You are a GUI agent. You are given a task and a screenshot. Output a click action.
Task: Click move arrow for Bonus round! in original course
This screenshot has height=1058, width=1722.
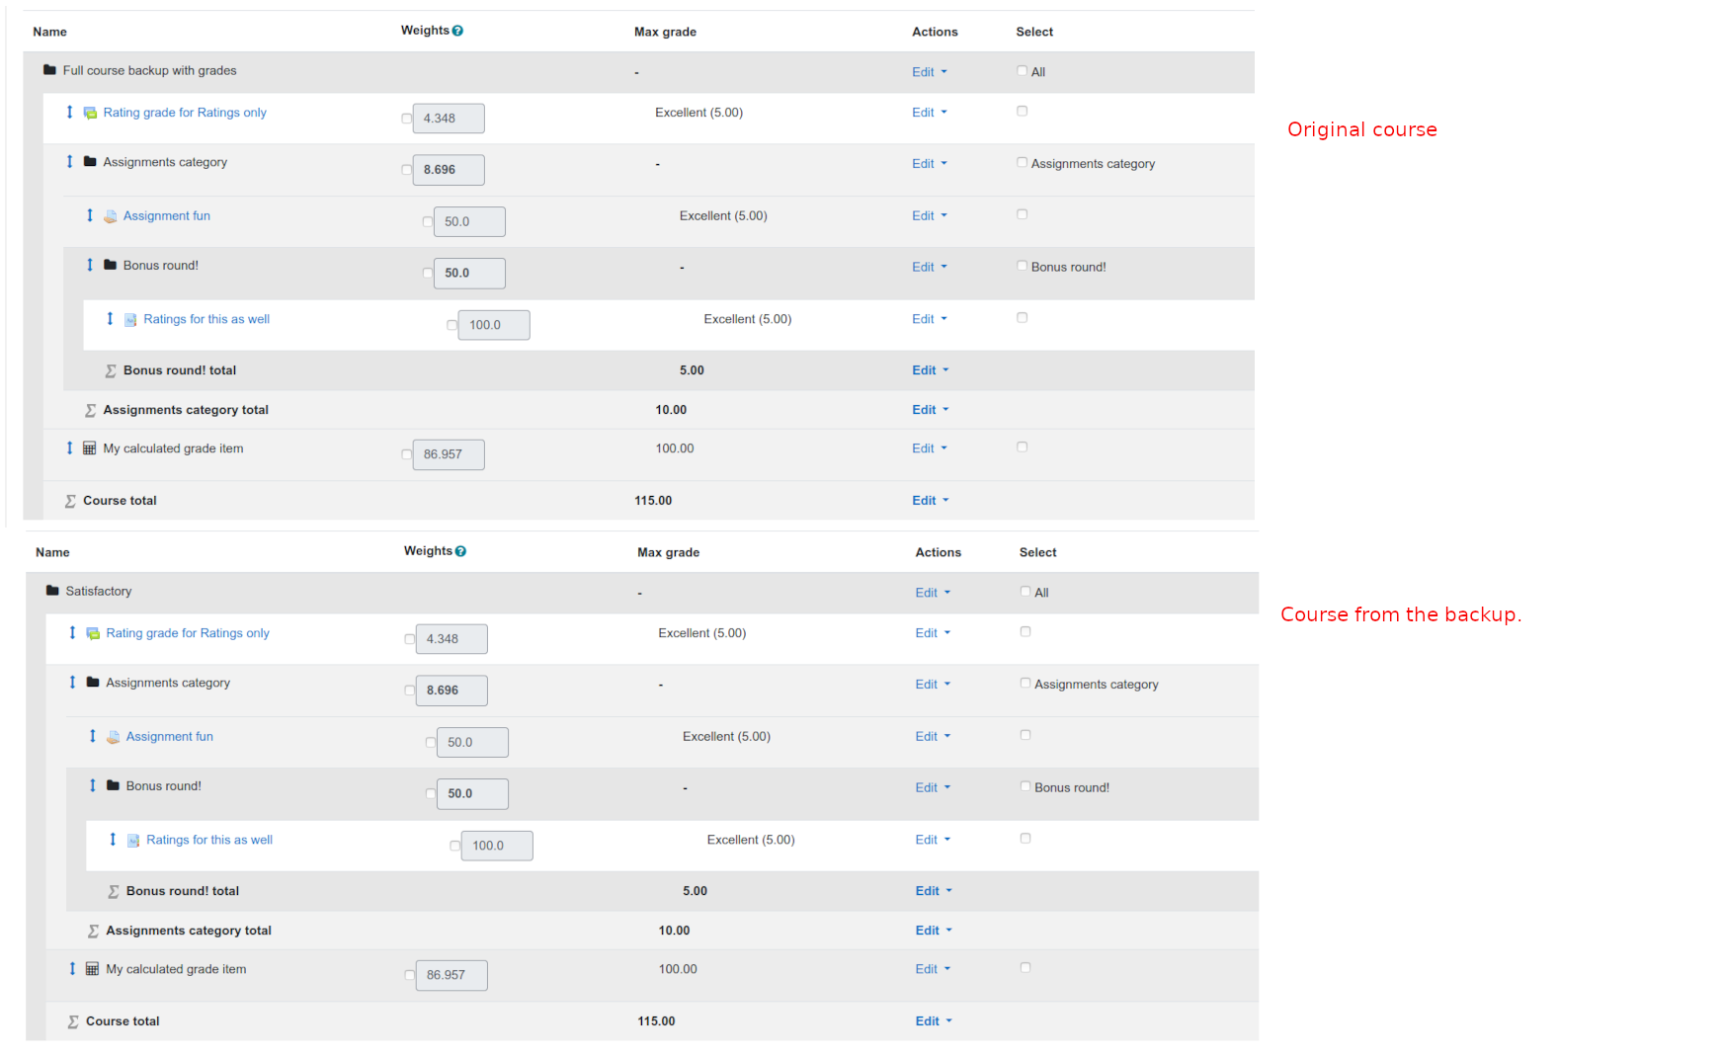click(90, 264)
